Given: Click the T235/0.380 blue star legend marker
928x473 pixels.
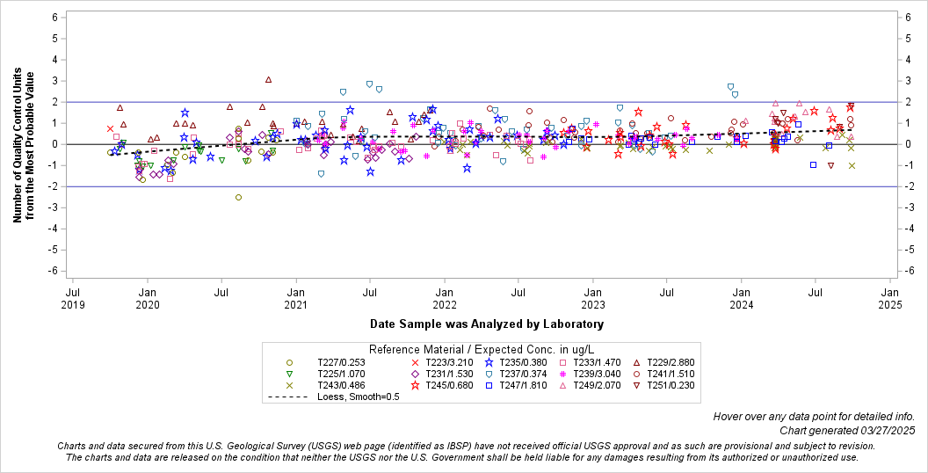Looking at the screenshot, I should [x=489, y=362].
